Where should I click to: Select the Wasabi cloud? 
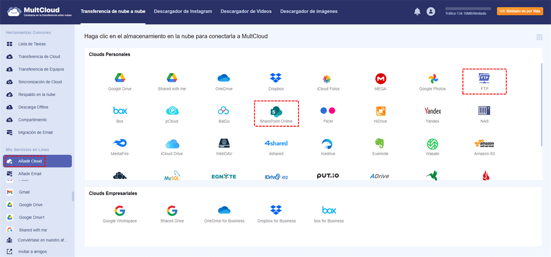(433, 147)
